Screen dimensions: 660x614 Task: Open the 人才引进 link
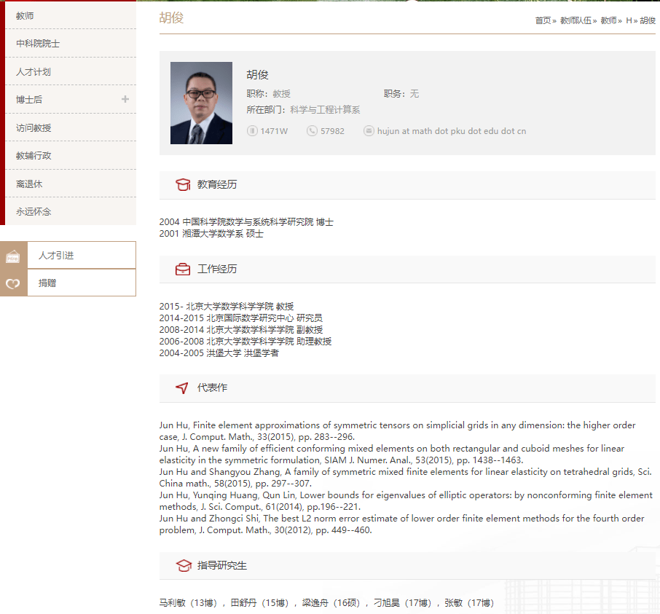pyautogui.click(x=56, y=256)
